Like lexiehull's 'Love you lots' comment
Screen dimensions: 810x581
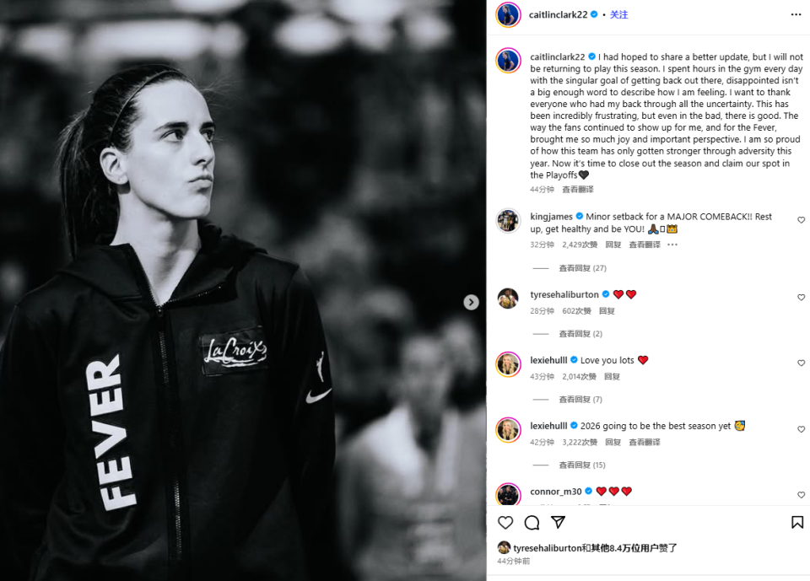[x=801, y=363]
